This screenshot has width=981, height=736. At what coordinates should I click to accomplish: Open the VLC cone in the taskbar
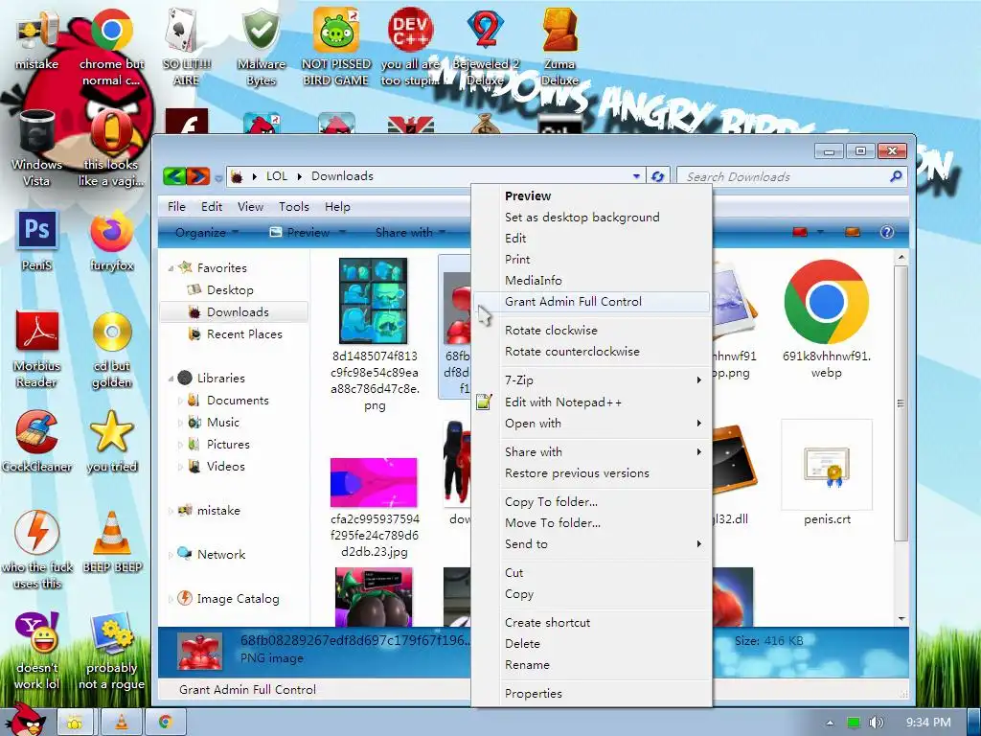(122, 723)
